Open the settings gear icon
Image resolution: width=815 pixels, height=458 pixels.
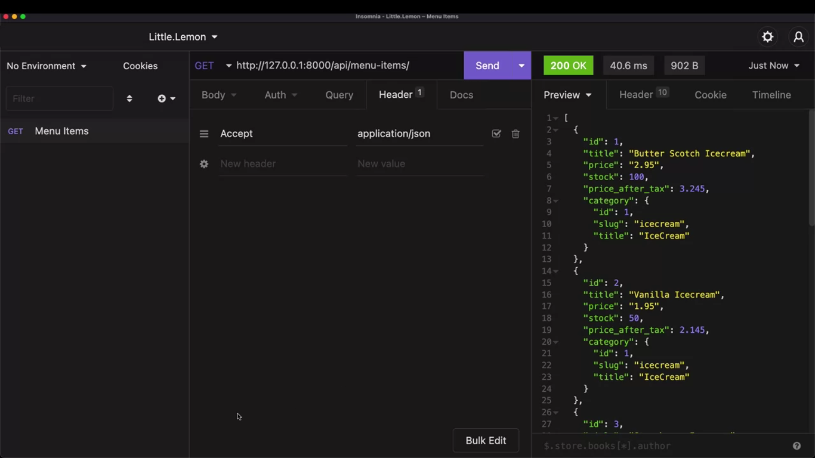[767, 37]
